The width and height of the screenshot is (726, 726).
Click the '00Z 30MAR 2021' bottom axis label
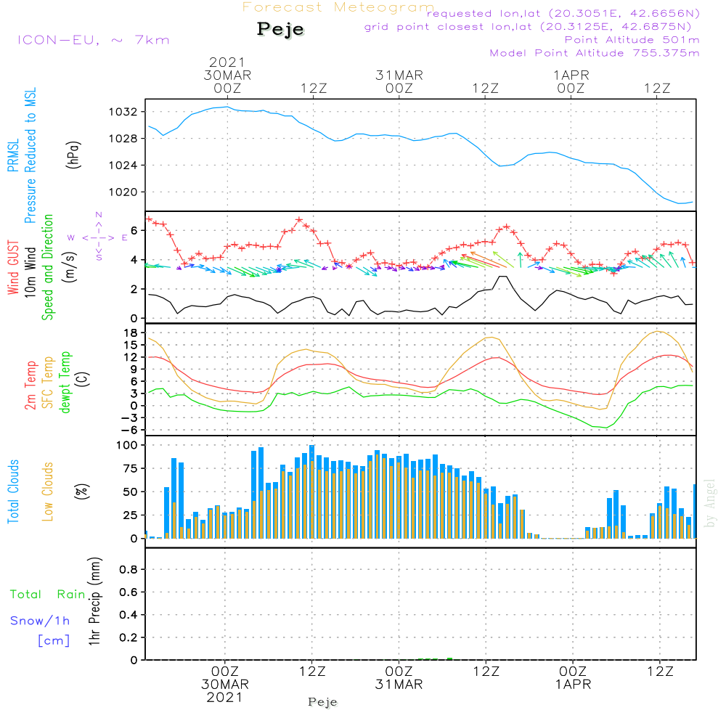[225, 685]
